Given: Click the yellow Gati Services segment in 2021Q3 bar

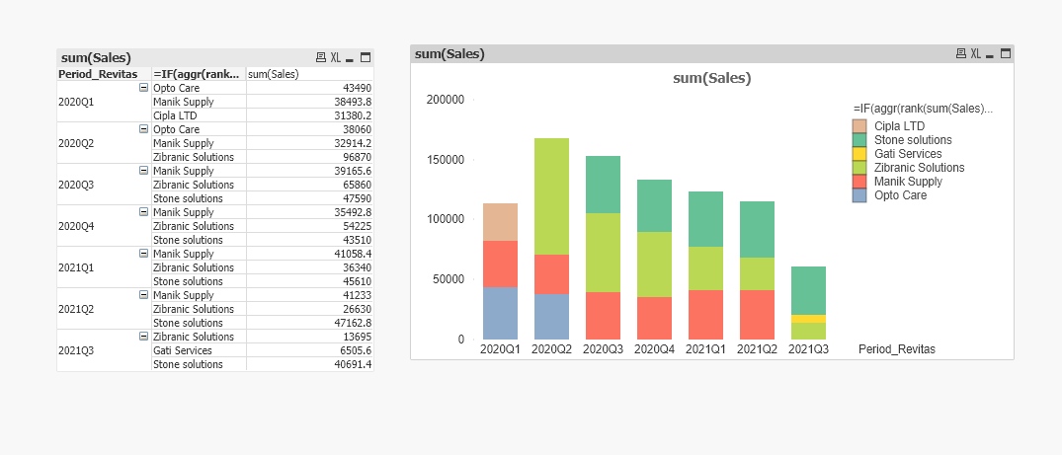Looking at the screenshot, I should pos(809,319).
